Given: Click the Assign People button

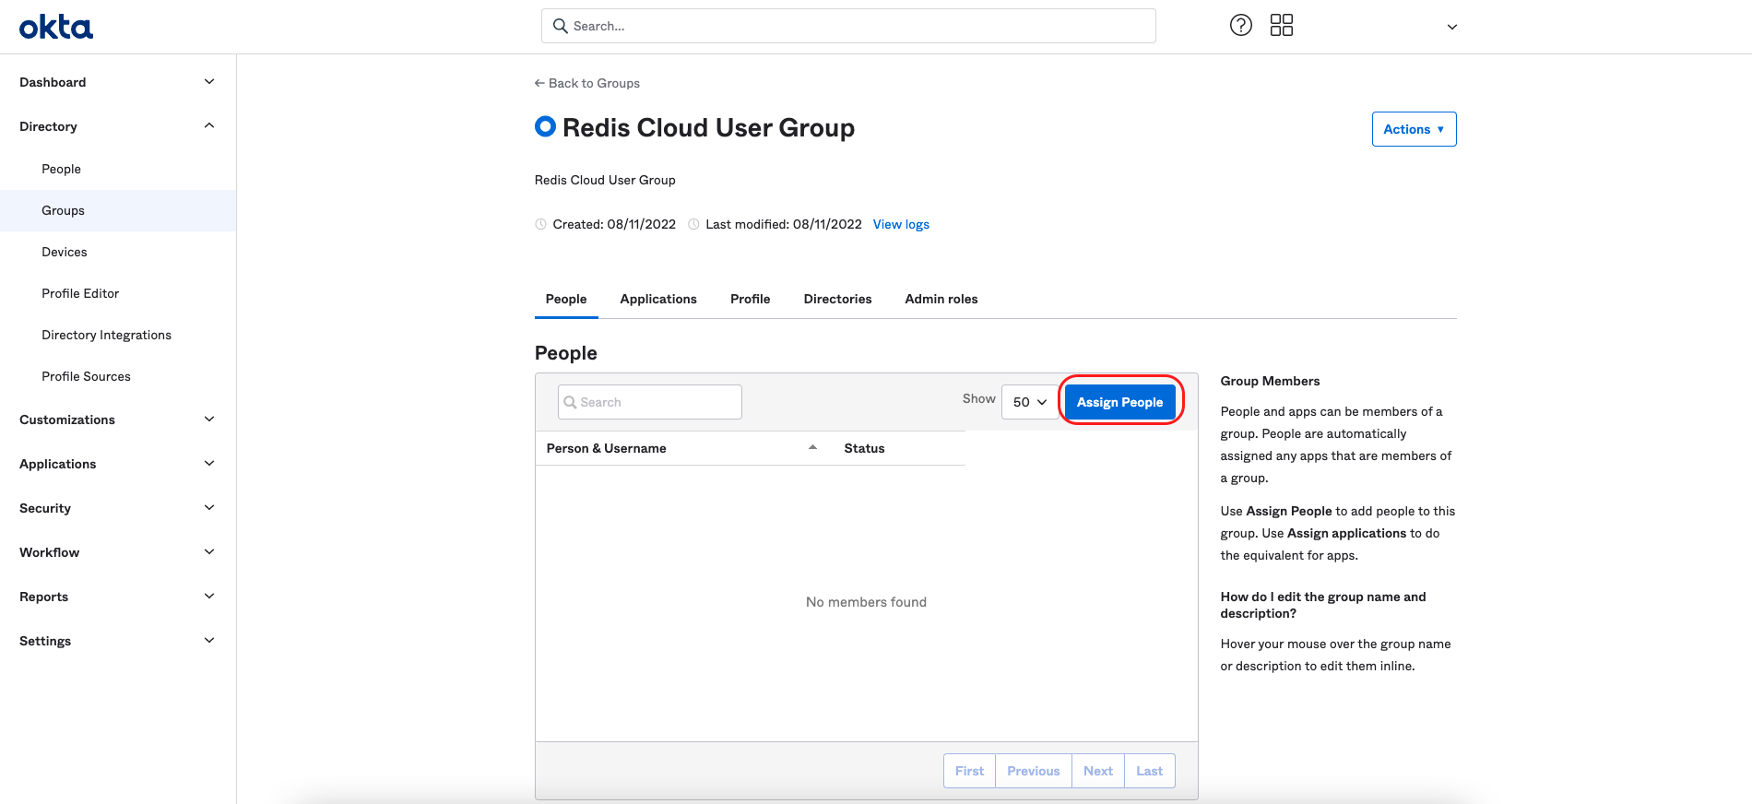Looking at the screenshot, I should point(1119,402).
